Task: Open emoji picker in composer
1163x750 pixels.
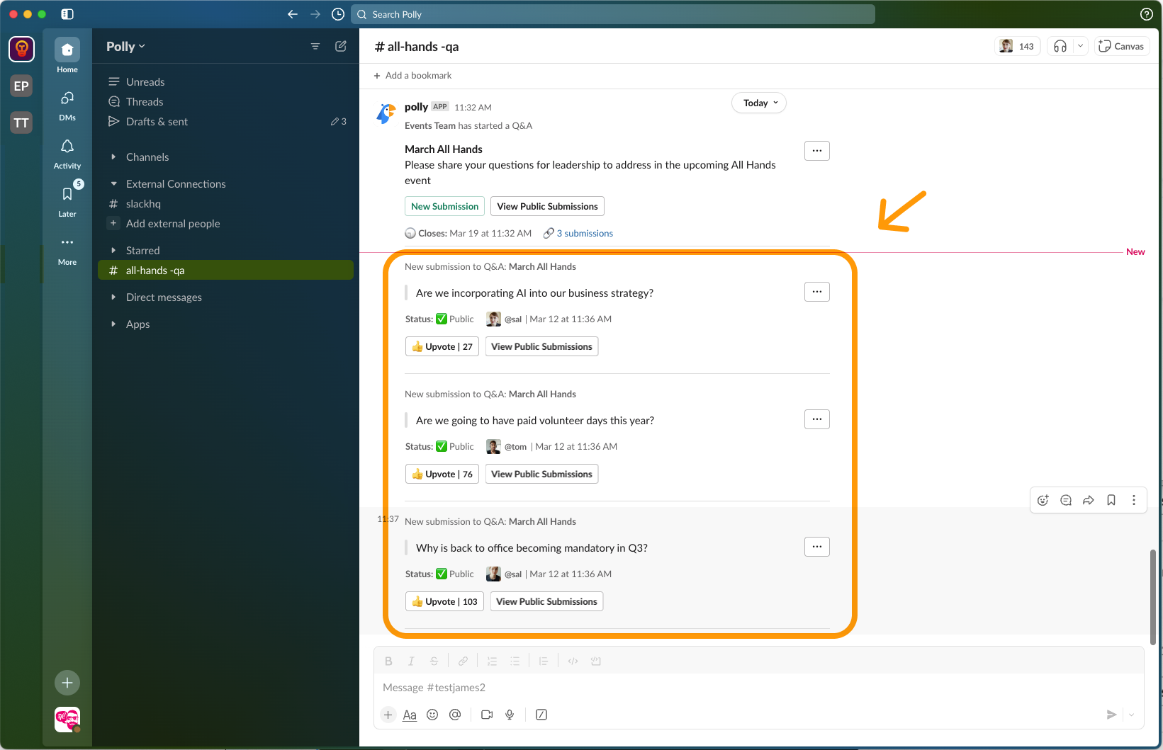Action: click(x=432, y=715)
